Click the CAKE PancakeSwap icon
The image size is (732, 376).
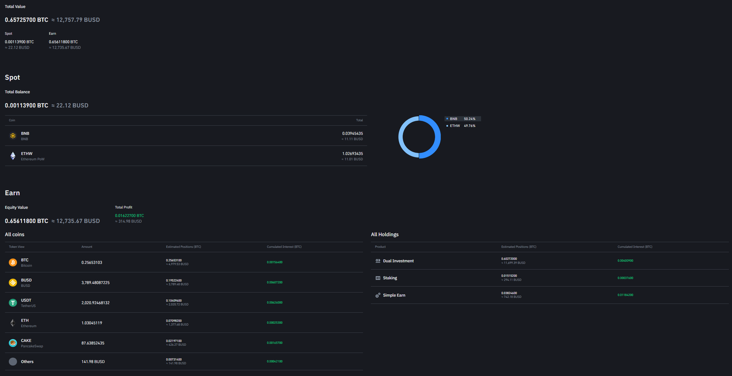coord(13,343)
